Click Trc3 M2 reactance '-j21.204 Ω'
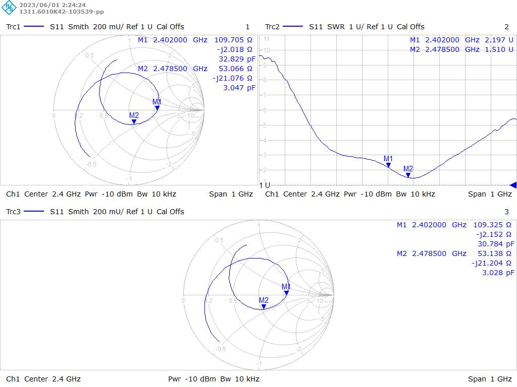 [x=492, y=263]
